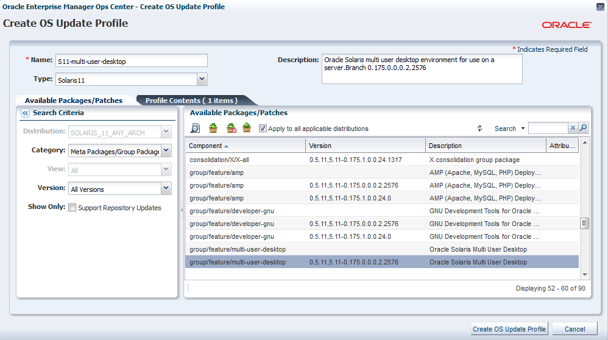Click the refresh arrows icon
608x340 pixels.
[479, 129]
